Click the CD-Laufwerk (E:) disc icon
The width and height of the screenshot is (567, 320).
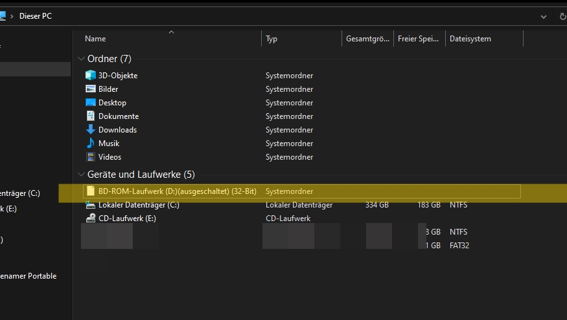(x=91, y=218)
